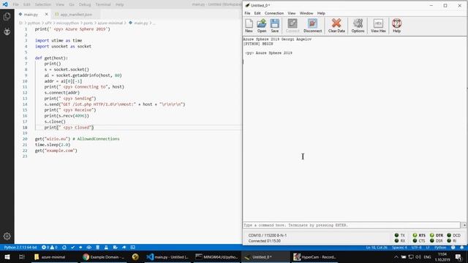The image size is (468, 263).
Task: Open HyperCam Recorder from the taskbar
Action: coord(314,257)
